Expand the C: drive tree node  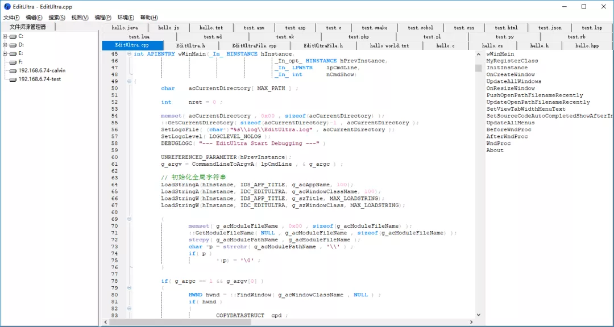click(5, 36)
